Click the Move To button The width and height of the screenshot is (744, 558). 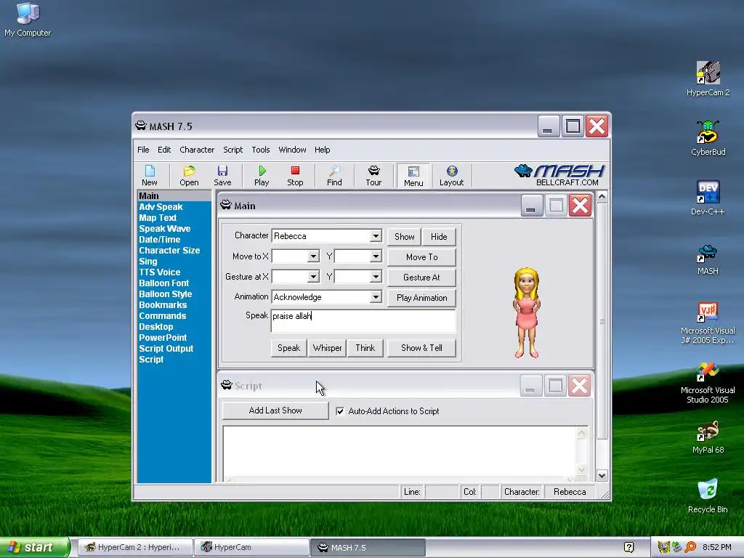tap(422, 256)
